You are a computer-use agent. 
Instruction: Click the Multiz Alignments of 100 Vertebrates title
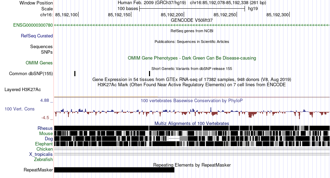point(192,123)
